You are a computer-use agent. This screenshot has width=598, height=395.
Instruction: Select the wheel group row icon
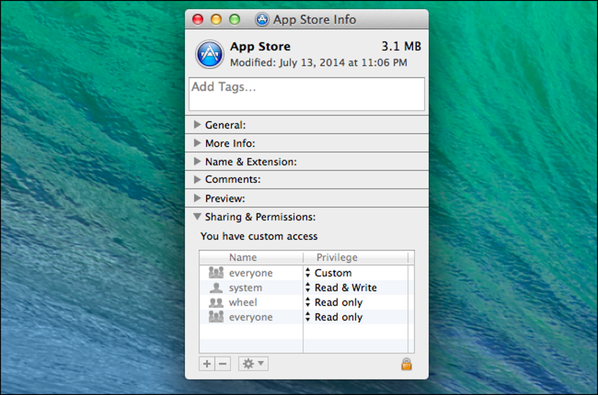pyautogui.click(x=216, y=302)
